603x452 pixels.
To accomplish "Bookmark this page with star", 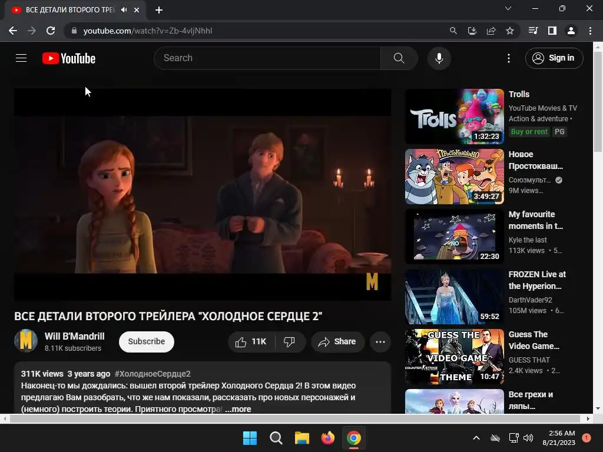I will coord(510,31).
